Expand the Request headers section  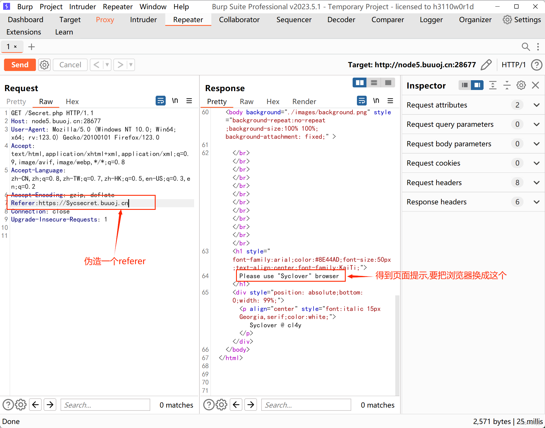coord(473,183)
